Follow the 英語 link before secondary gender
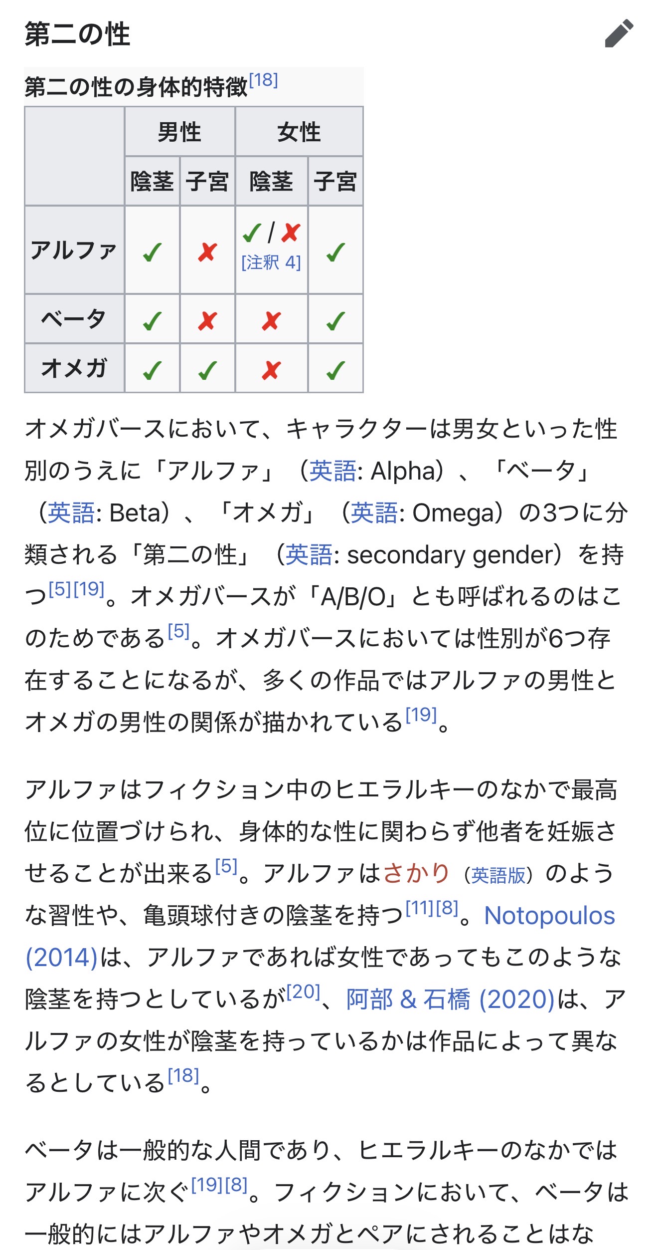Screen dimensions: 658x1250 coord(309,554)
